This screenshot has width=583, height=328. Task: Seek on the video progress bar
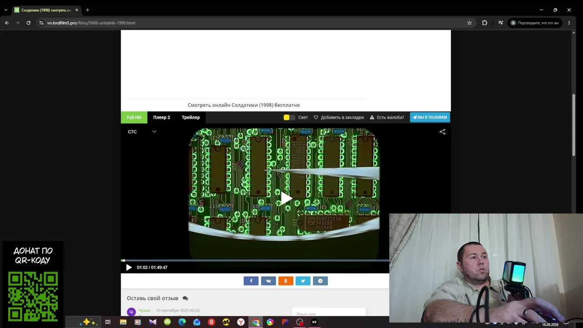[x=255, y=261]
